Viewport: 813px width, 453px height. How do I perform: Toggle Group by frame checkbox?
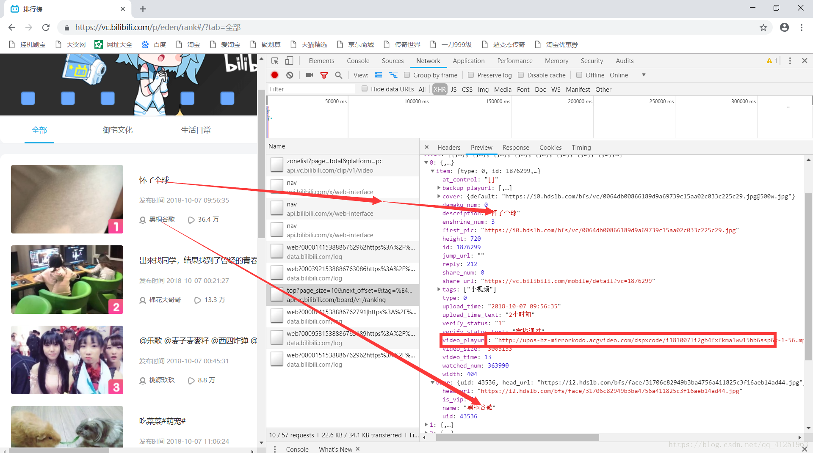407,75
